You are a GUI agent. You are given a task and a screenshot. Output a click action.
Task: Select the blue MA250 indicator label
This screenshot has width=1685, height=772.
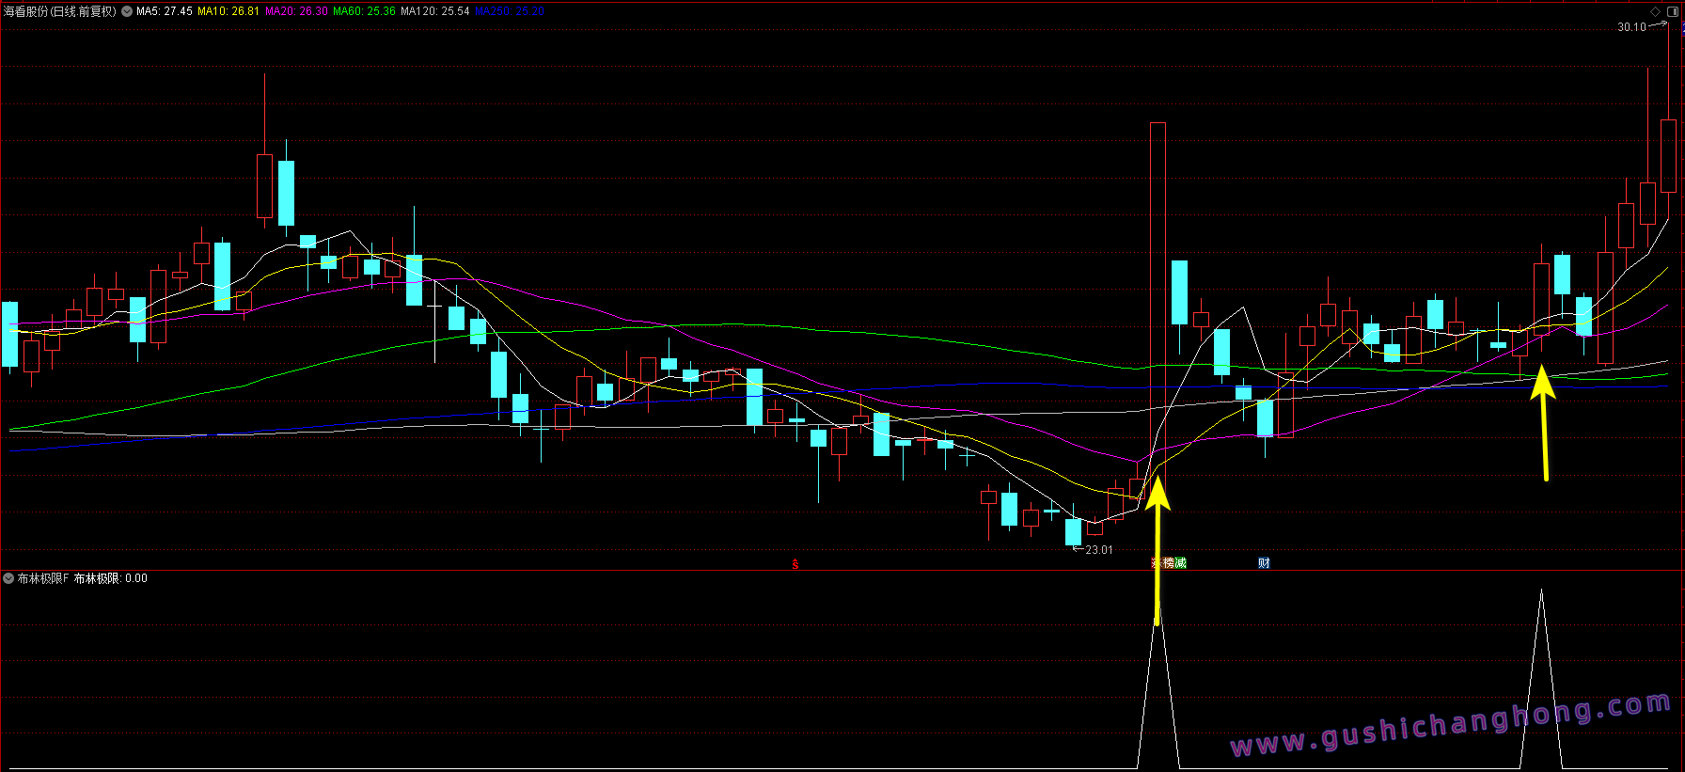pos(509,11)
